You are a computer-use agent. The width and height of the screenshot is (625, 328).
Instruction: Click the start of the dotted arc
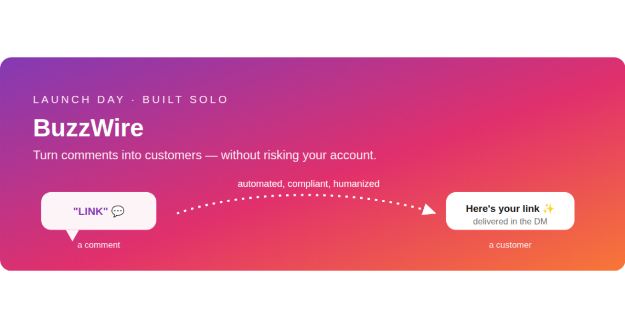pyautogui.click(x=178, y=213)
